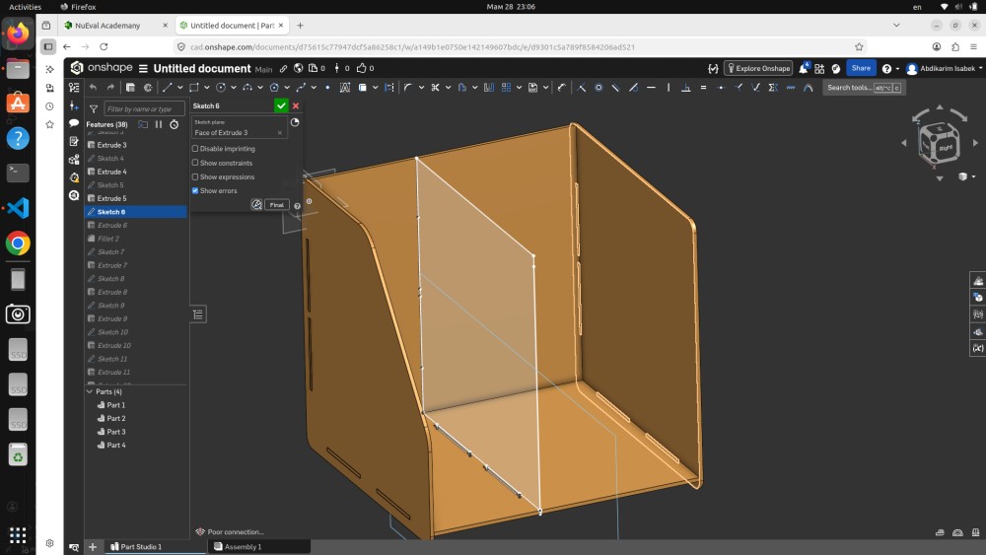Toggle Construction geometry mode

click(x=389, y=88)
